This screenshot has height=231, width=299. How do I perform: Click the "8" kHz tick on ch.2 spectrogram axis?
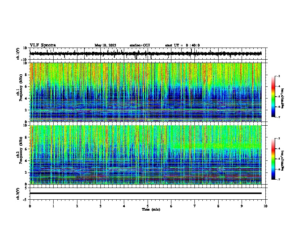point(26,137)
